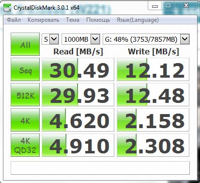Click the 512K read result 29.93
Image resolution: width=200 pixels, height=183 pixels.
(78, 95)
